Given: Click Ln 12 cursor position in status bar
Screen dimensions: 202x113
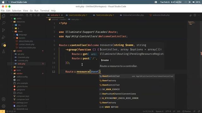Looking at the screenshot, I should coord(148,111).
